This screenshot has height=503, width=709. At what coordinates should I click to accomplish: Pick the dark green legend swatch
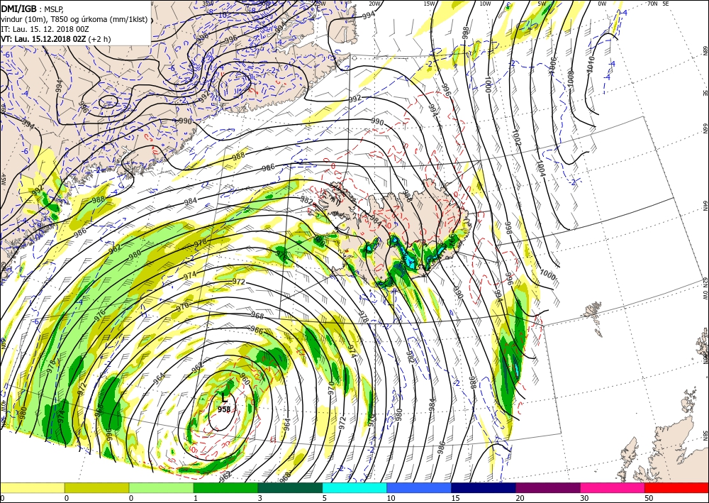pyautogui.click(x=290, y=487)
